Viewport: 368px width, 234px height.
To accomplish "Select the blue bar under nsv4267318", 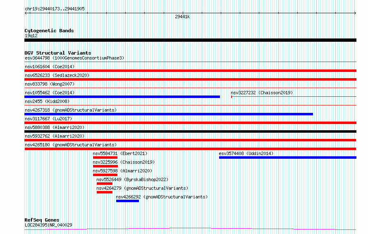I will click(x=169, y=114).
